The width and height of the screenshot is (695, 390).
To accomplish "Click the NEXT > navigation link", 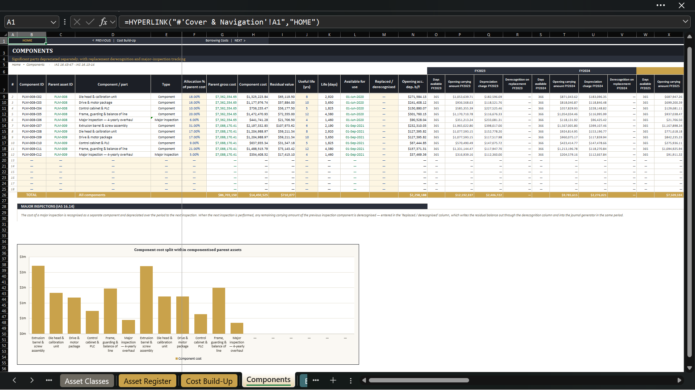I will [x=240, y=40].
